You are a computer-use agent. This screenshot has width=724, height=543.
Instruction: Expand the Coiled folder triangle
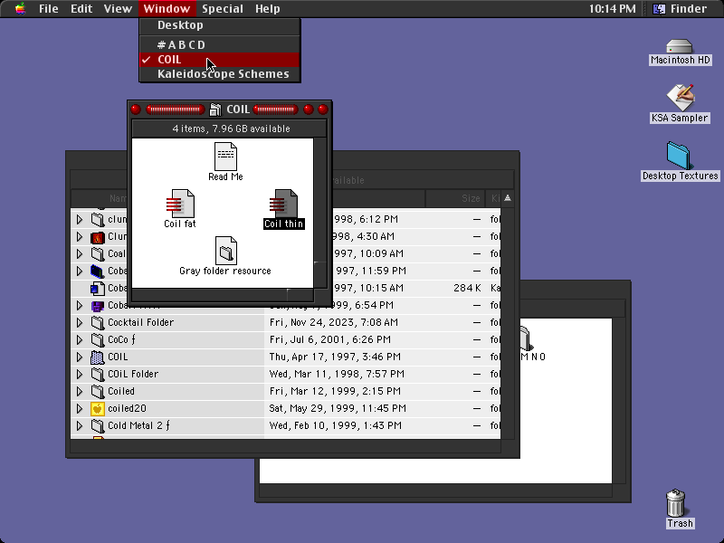coord(80,392)
